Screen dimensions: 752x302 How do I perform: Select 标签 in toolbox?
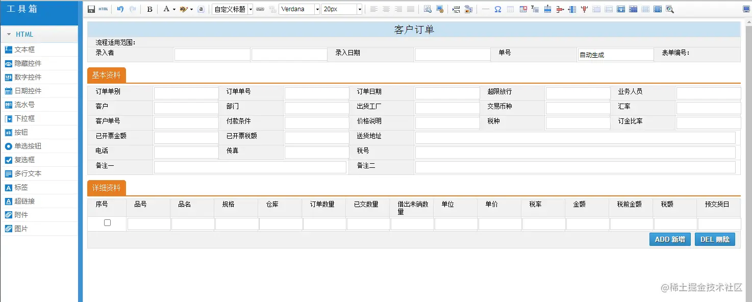coord(39,187)
